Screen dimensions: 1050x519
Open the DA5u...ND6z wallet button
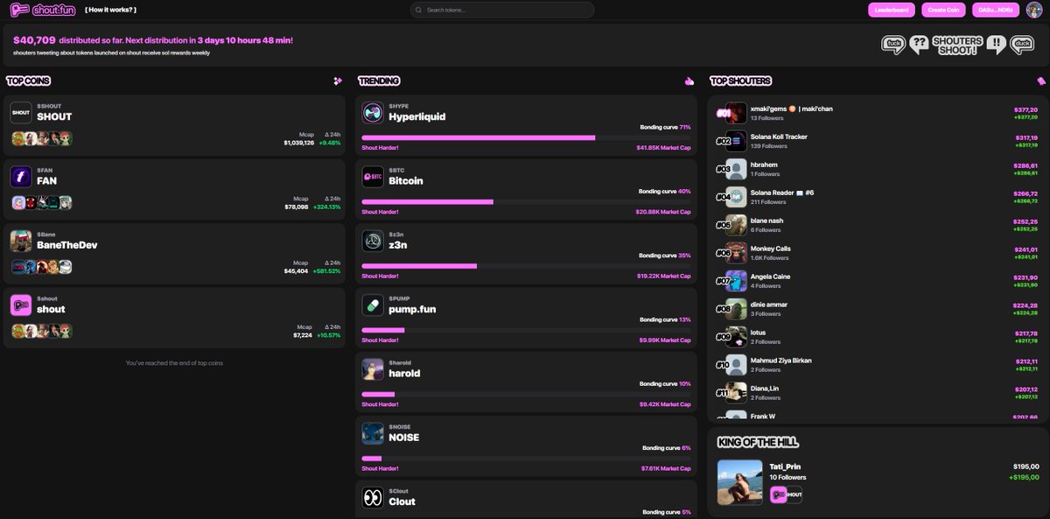point(996,10)
